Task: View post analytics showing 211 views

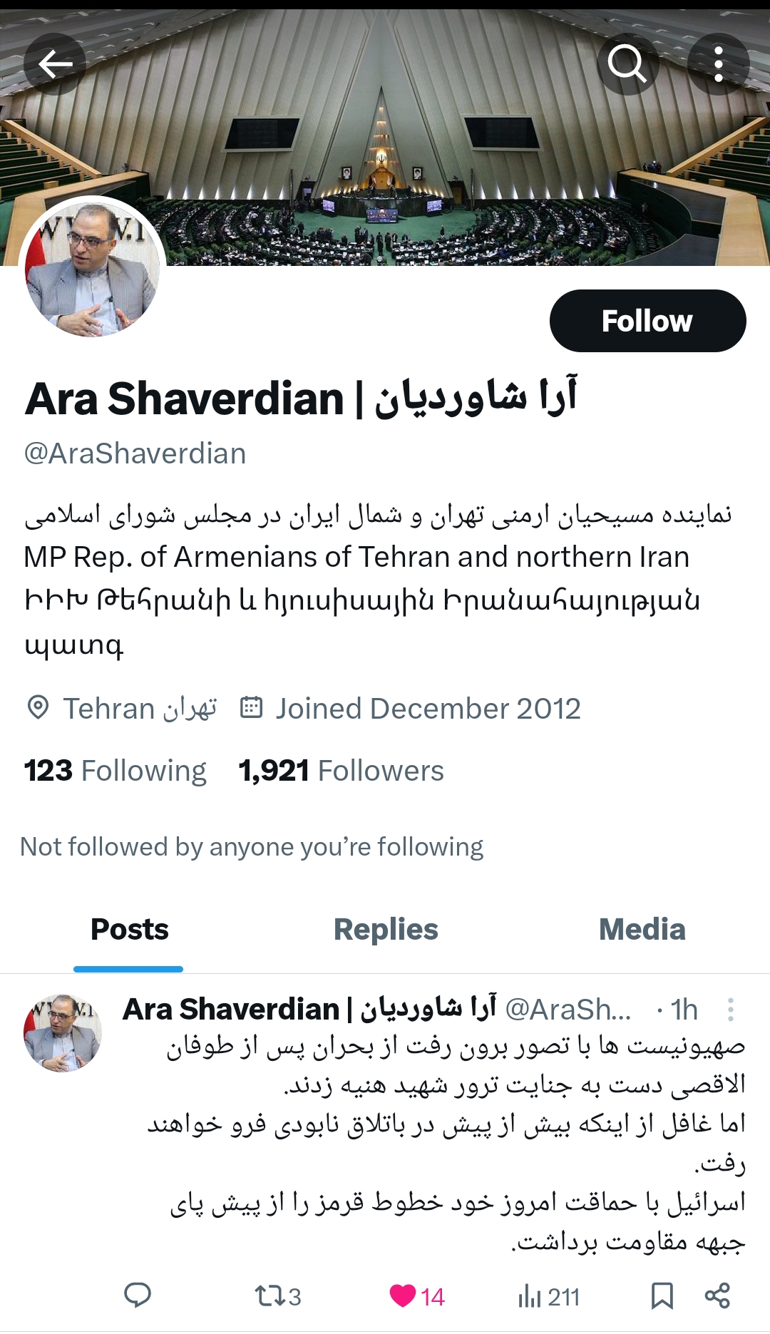Action: coord(549,1296)
